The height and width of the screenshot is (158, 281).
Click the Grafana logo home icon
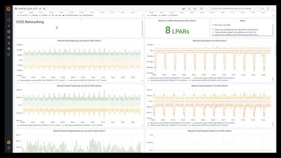[x=8, y=9]
